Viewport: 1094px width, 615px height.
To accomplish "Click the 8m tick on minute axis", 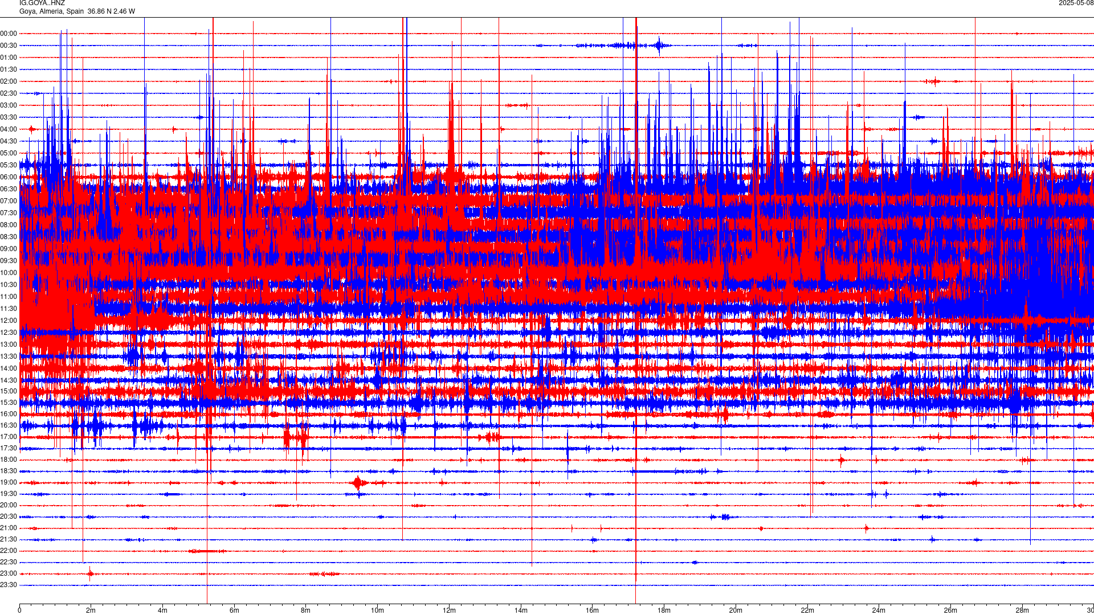I will coord(306,610).
